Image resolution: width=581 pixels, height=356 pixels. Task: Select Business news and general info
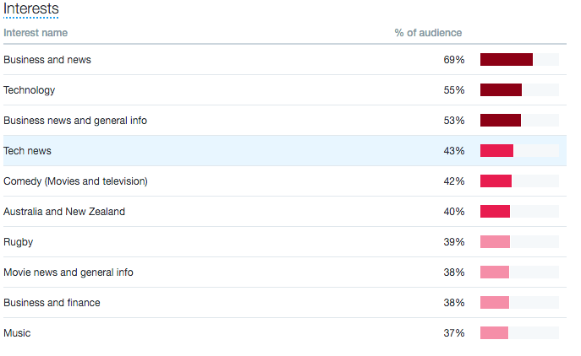[x=284, y=120]
